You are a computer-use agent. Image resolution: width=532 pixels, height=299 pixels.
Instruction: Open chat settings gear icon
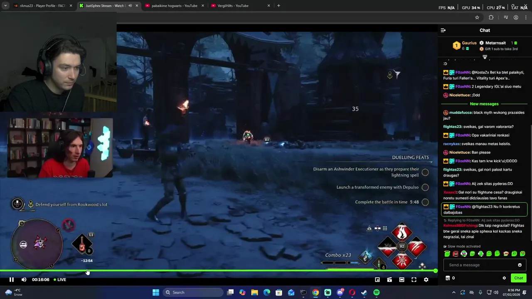(x=504, y=278)
